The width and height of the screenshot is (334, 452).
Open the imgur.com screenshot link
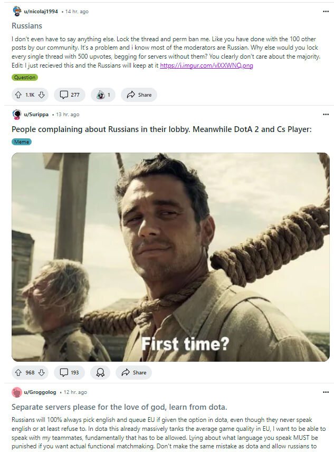pyautogui.click(x=206, y=65)
